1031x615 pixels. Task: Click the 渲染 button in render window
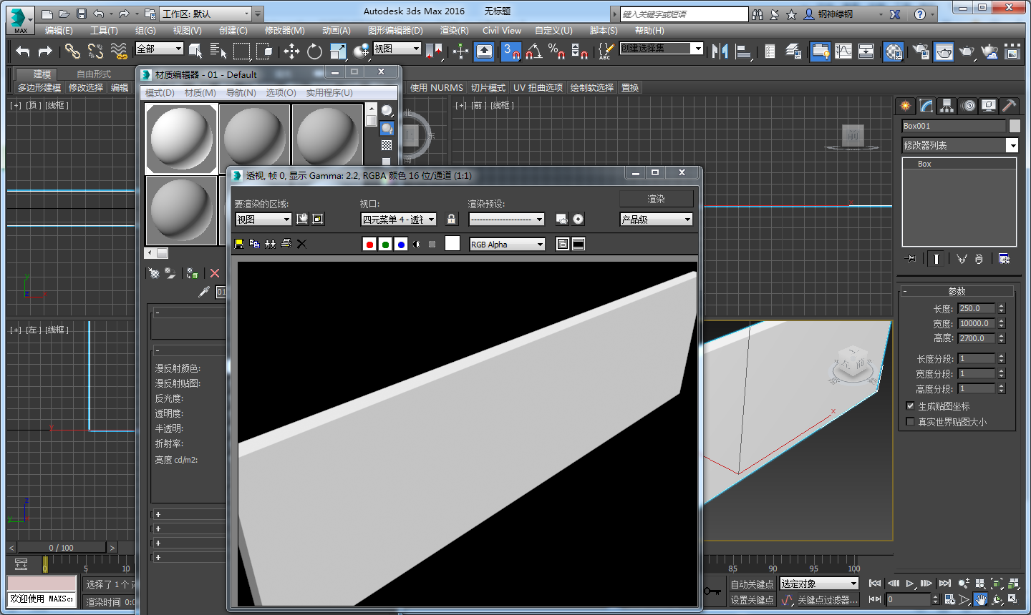point(657,199)
